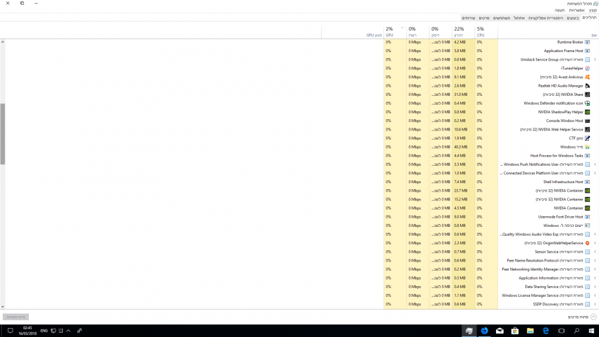
Task: Switch to the פרטים (Details) tab
Action: pyautogui.click(x=484, y=18)
